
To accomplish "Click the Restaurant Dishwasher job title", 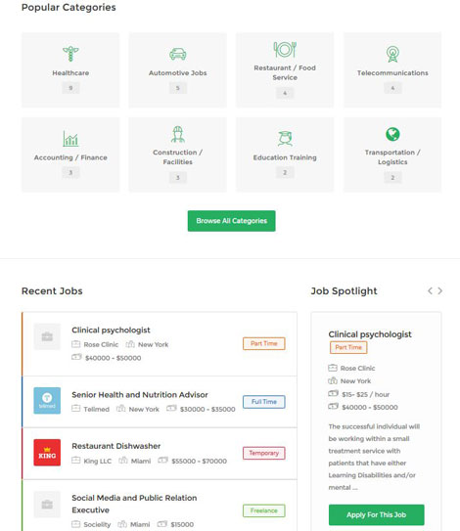I will point(115,446).
